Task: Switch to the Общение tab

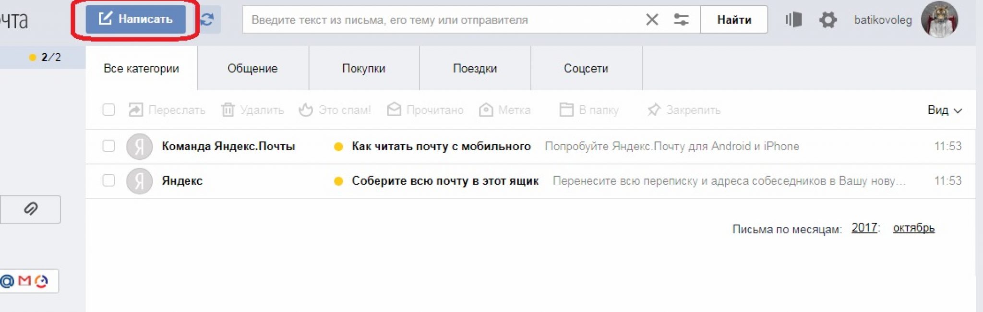Action: pyautogui.click(x=252, y=69)
